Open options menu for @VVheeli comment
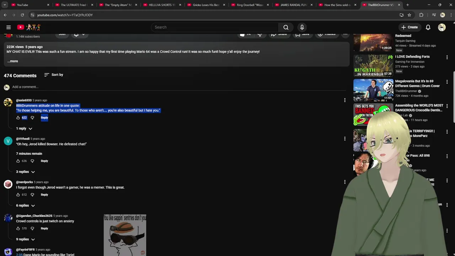The width and height of the screenshot is (455, 256). pos(345,139)
